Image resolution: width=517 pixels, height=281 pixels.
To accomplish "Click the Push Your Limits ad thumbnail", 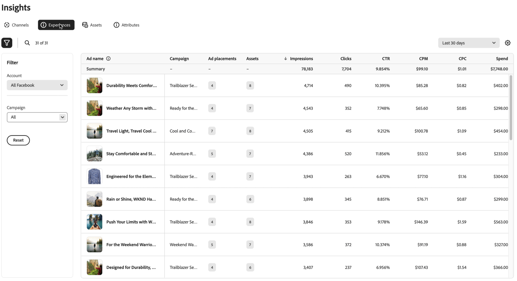I will click(x=94, y=222).
